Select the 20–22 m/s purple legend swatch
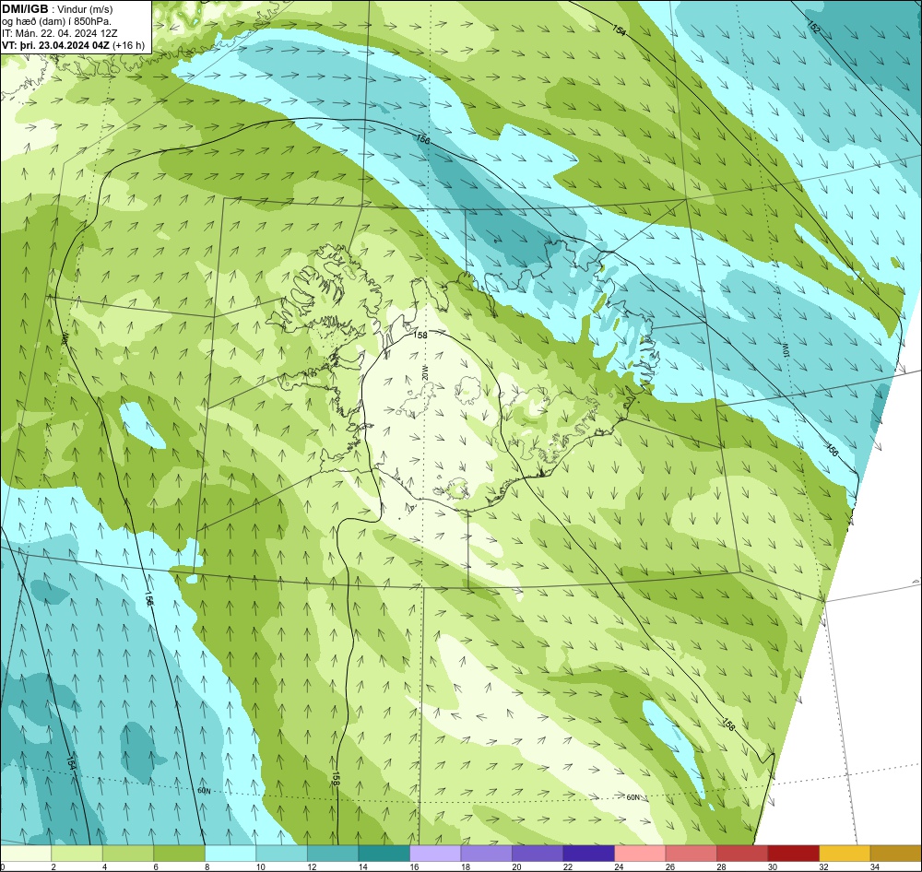 pos(538,853)
